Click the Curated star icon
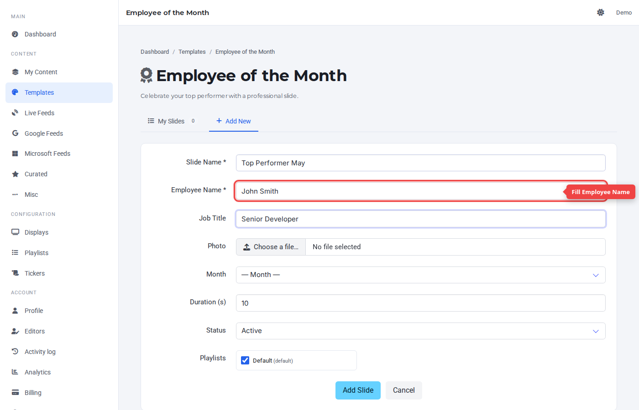This screenshot has height=410, width=639. (15, 174)
